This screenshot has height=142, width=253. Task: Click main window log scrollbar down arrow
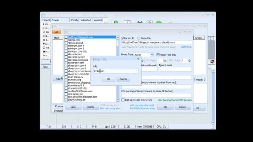pyautogui.click(x=213, y=123)
